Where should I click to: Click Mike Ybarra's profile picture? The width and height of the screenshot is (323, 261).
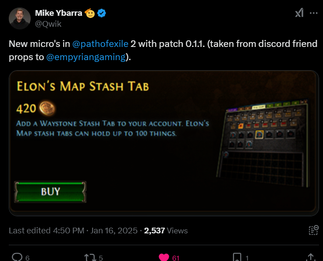(20, 18)
